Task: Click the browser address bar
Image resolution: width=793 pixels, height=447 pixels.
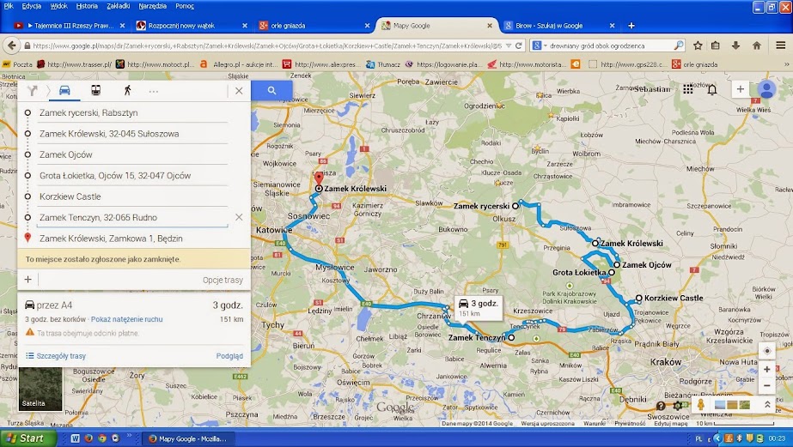Action: (x=267, y=45)
